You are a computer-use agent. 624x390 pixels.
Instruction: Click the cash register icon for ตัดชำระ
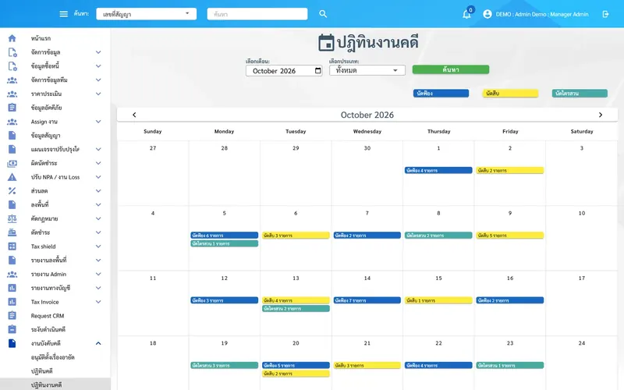(x=12, y=232)
